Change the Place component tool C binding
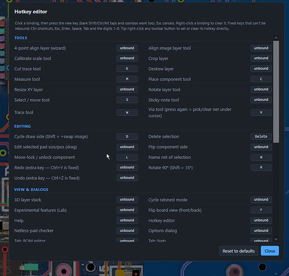The width and height of the screenshot is (289, 276). [261, 79]
